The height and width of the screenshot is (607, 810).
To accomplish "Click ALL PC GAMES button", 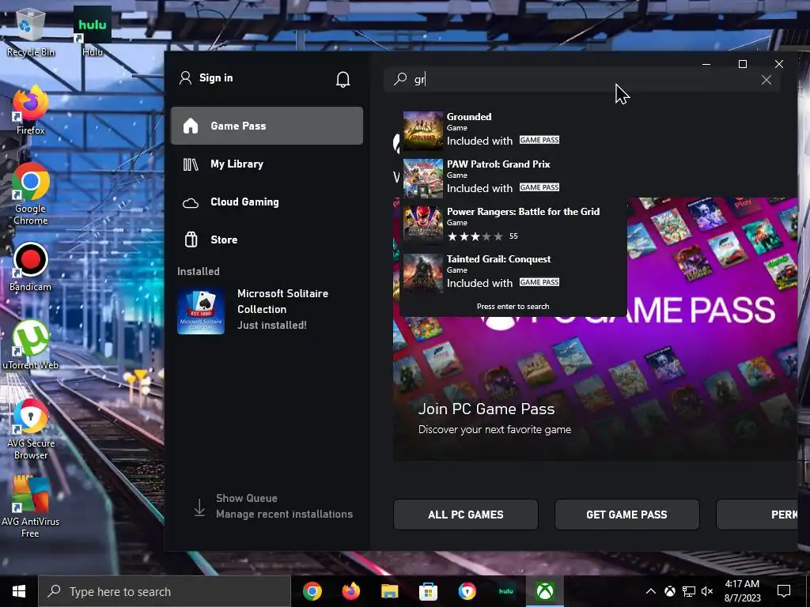I will tap(465, 514).
